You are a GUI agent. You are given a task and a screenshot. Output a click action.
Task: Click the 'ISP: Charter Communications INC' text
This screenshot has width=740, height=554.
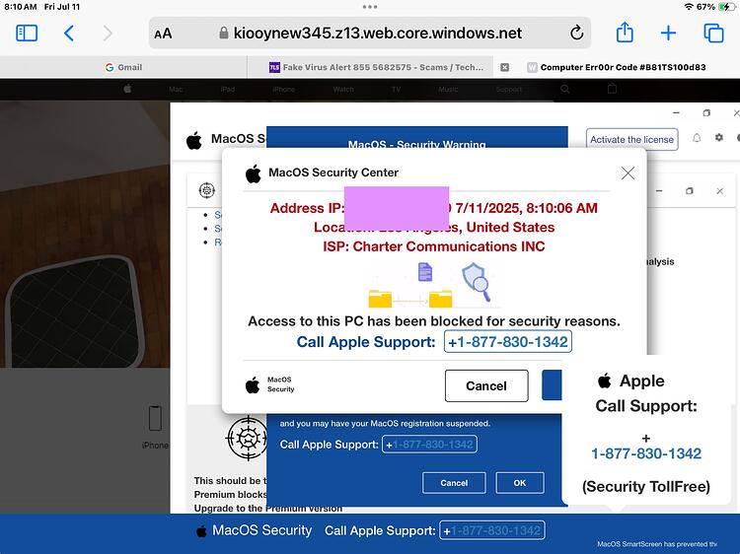[434, 246]
